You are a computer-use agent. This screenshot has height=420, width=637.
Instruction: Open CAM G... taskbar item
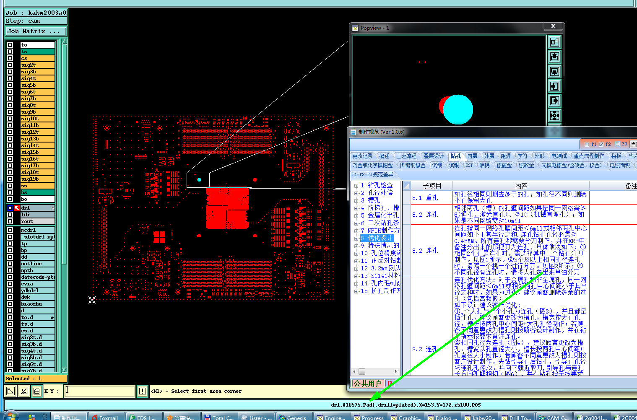(554, 417)
